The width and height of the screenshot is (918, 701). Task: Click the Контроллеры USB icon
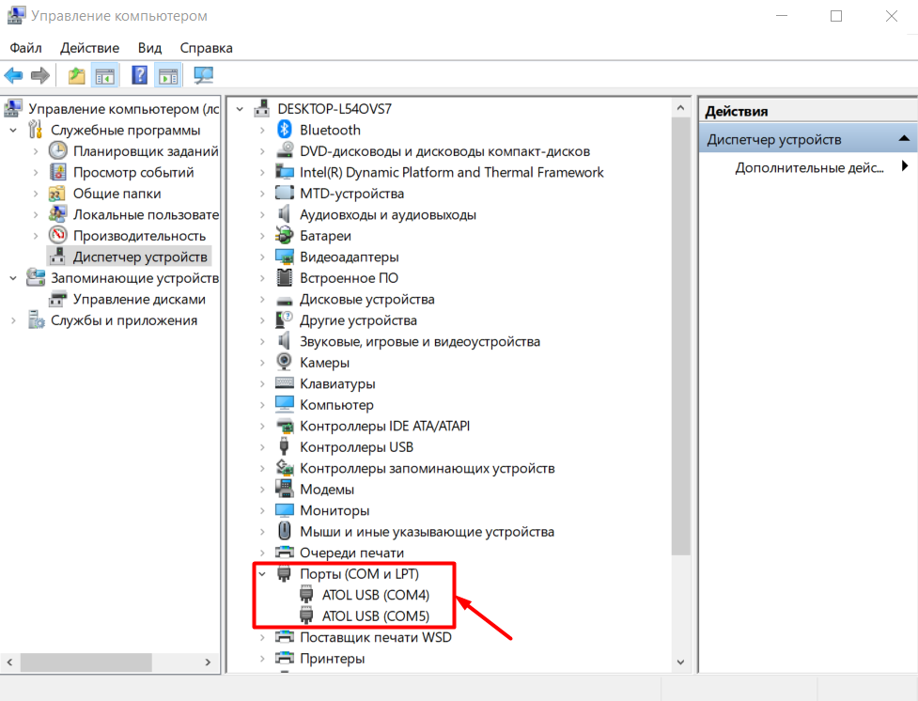coord(285,446)
